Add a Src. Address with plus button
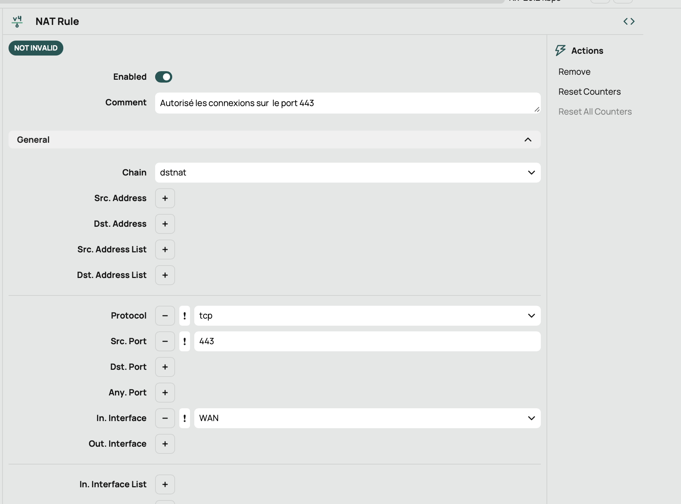Image resolution: width=681 pixels, height=504 pixels. coord(165,198)
